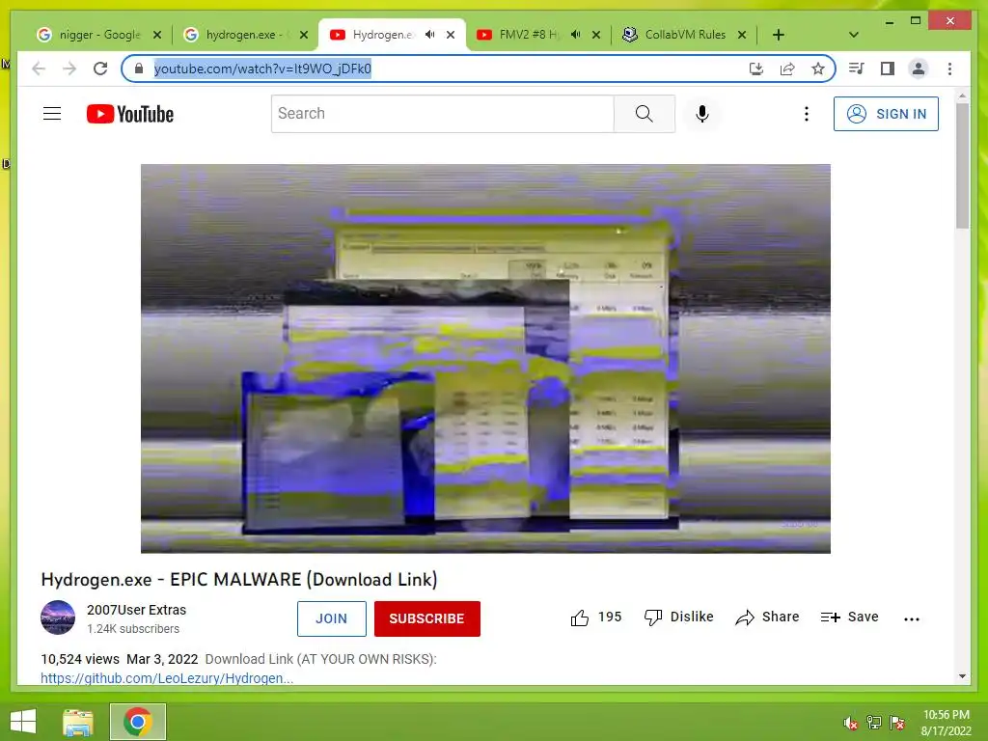The image size is (988, 741).
Task: Click the JOIN channel button
Action: coord(332,618)
